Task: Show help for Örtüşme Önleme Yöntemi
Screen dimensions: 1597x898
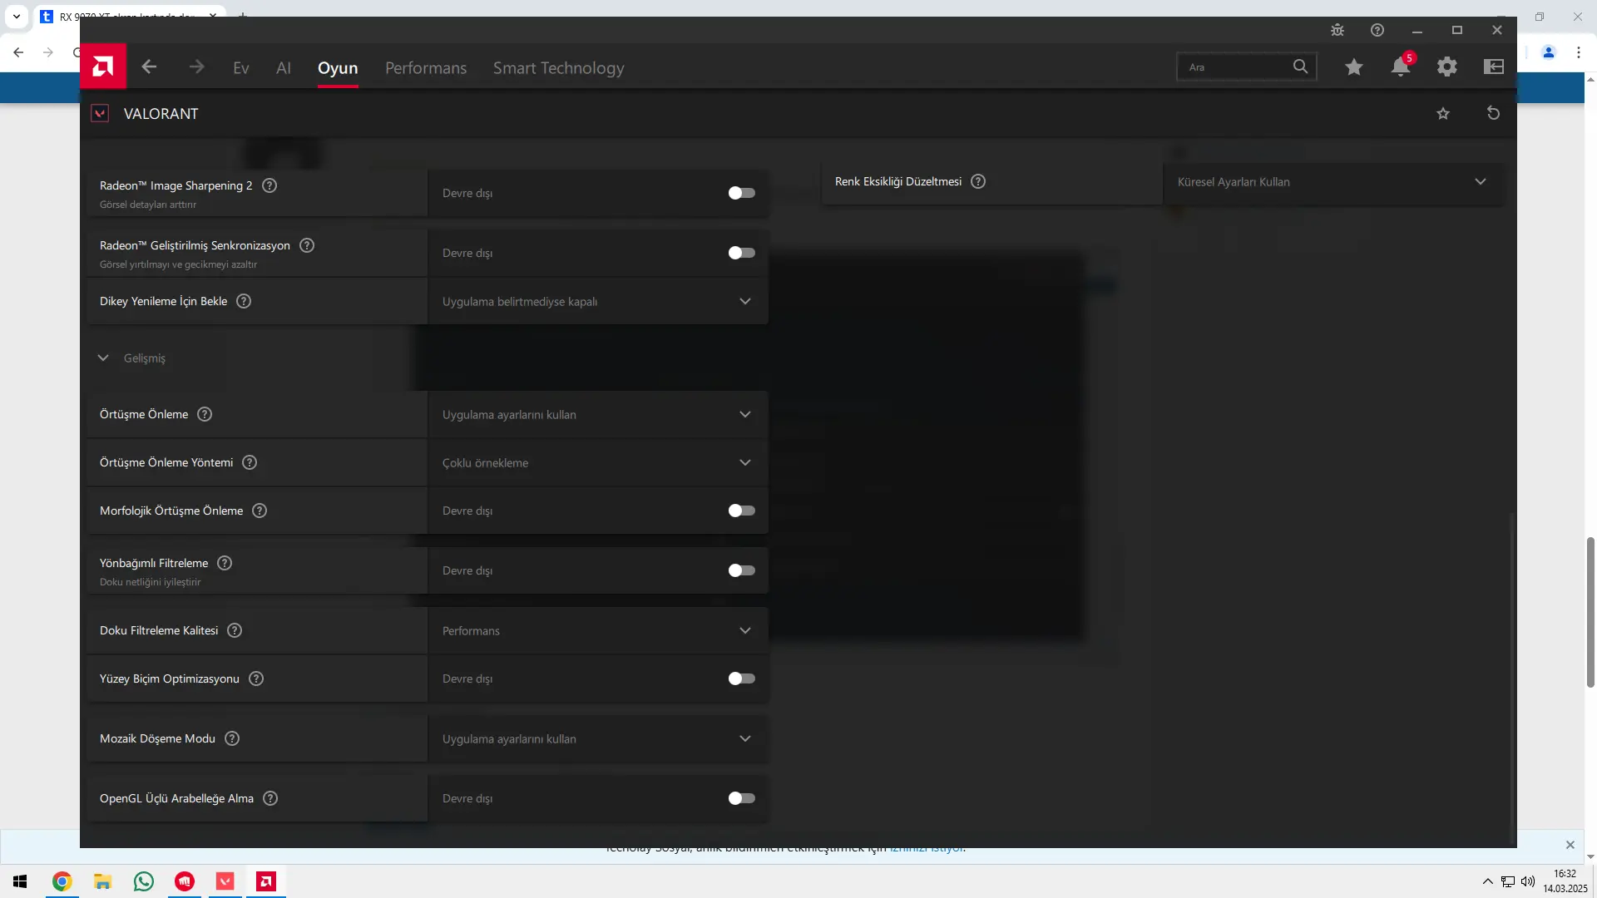Action: tap(250, 462)
